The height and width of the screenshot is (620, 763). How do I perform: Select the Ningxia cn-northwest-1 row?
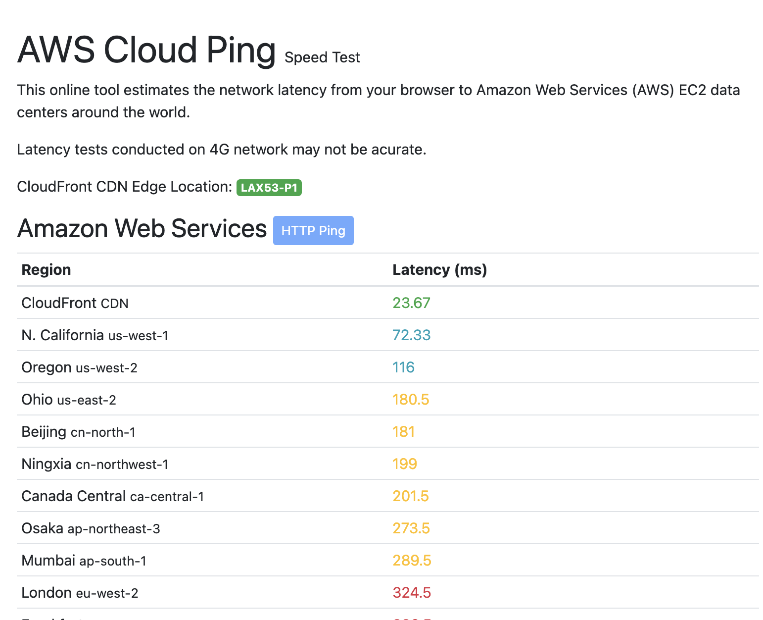click(x=388, y=464)
